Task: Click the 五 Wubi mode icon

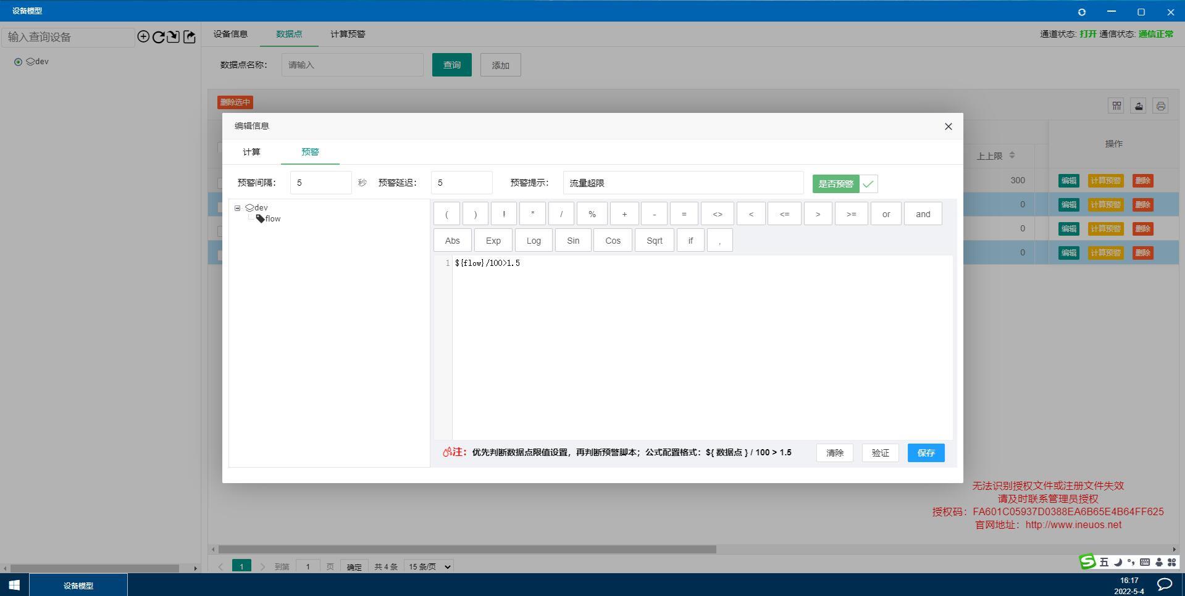Action: coord(1104,562)
